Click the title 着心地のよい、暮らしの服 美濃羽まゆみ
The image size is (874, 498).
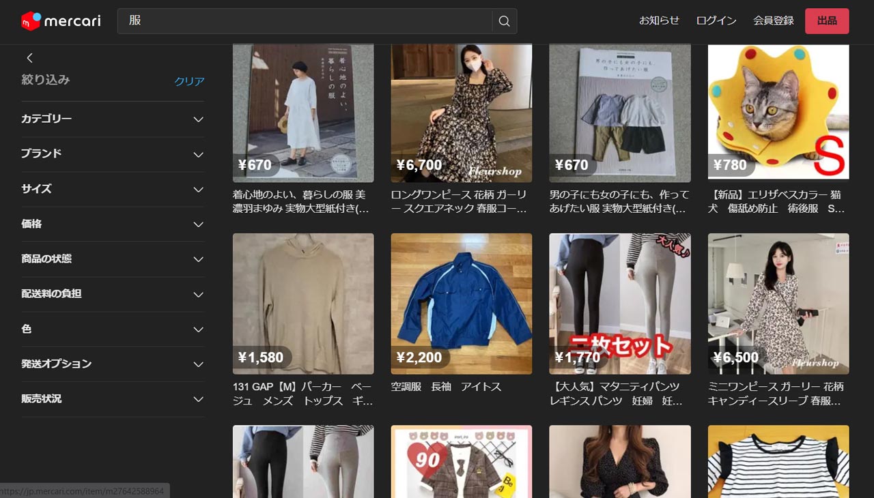(x=301, y=202)
